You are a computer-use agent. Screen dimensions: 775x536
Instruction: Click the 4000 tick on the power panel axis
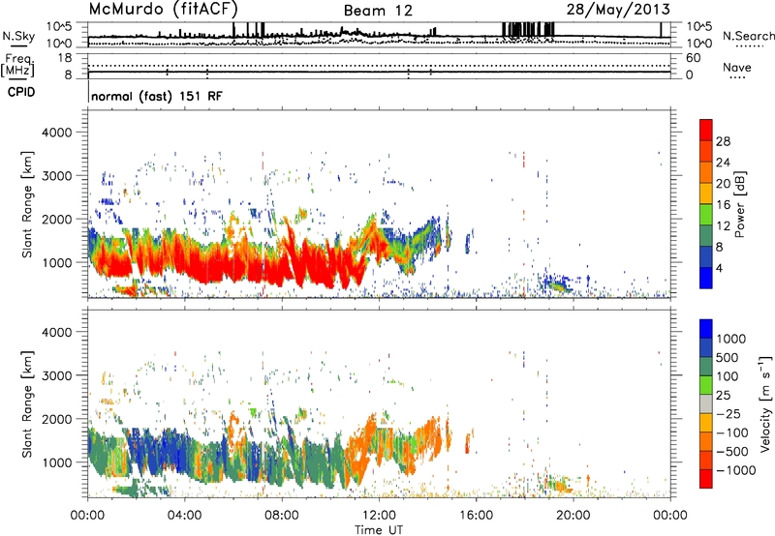tap(56, 133)
